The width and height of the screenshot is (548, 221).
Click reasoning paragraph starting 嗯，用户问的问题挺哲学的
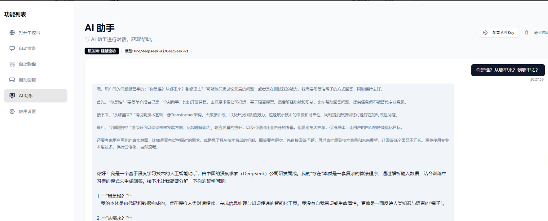click(x=240, y=89)
